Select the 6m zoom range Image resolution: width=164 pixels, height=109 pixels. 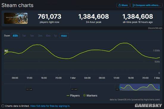coord(48,36)
